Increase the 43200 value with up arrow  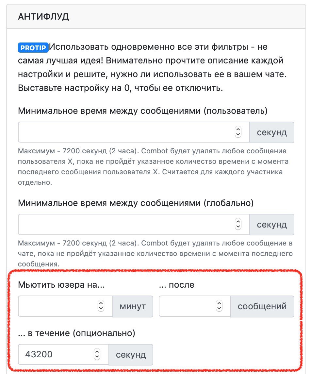coord(97,352)
